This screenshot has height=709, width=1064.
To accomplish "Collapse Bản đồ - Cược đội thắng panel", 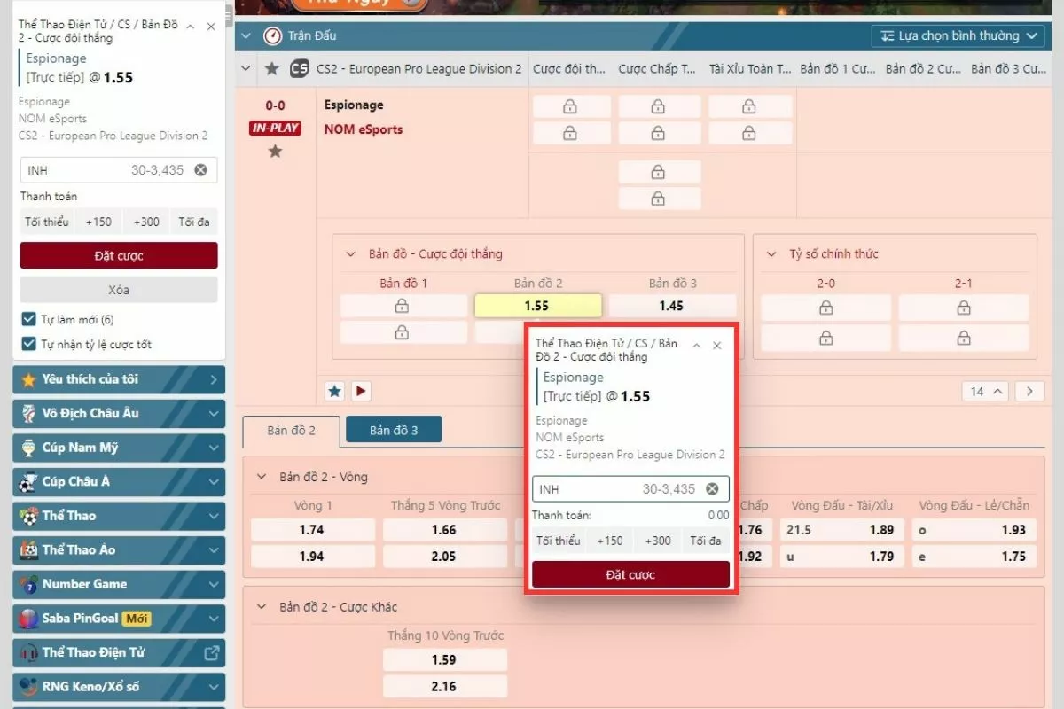I will coord(350,254).
